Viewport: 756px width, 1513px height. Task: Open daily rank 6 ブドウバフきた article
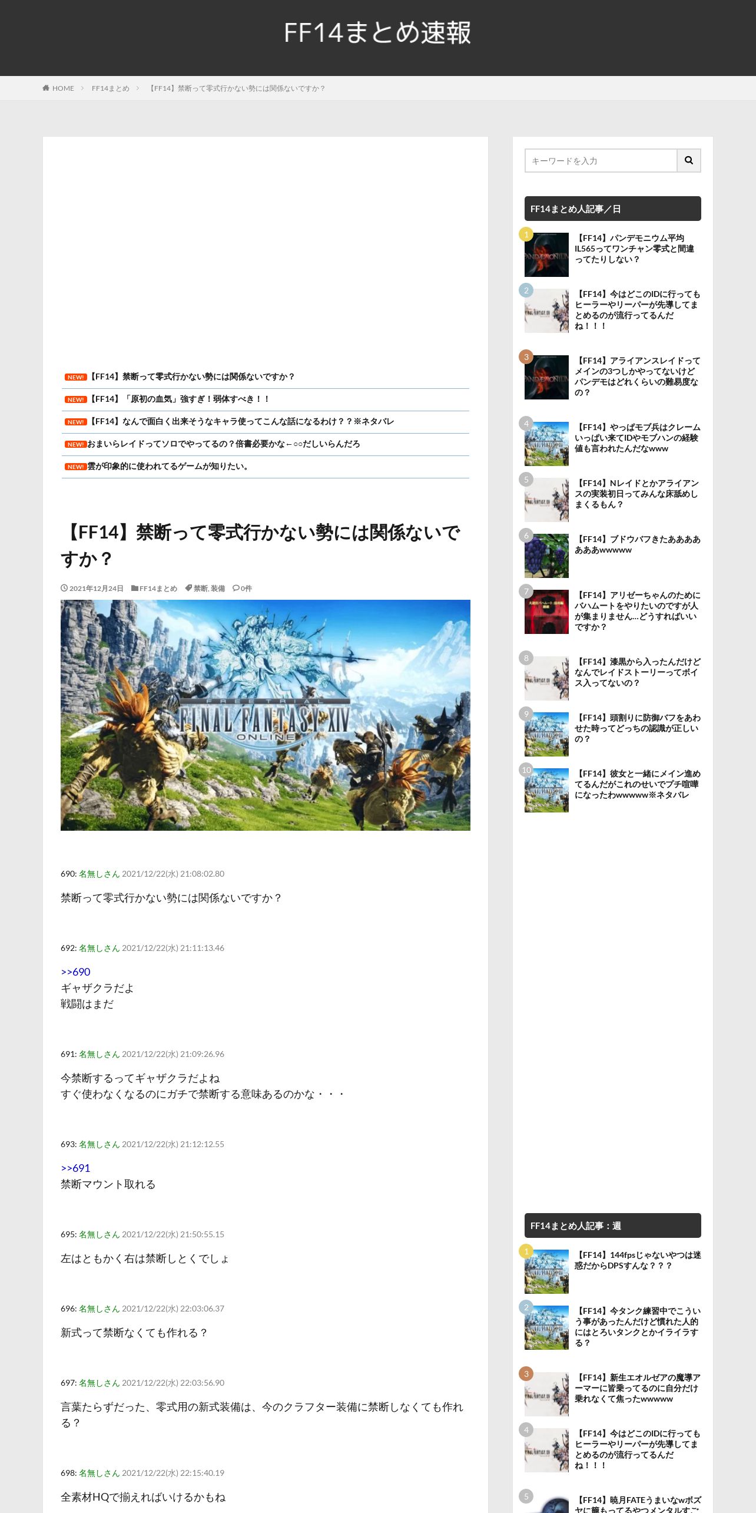coord(638,544)
